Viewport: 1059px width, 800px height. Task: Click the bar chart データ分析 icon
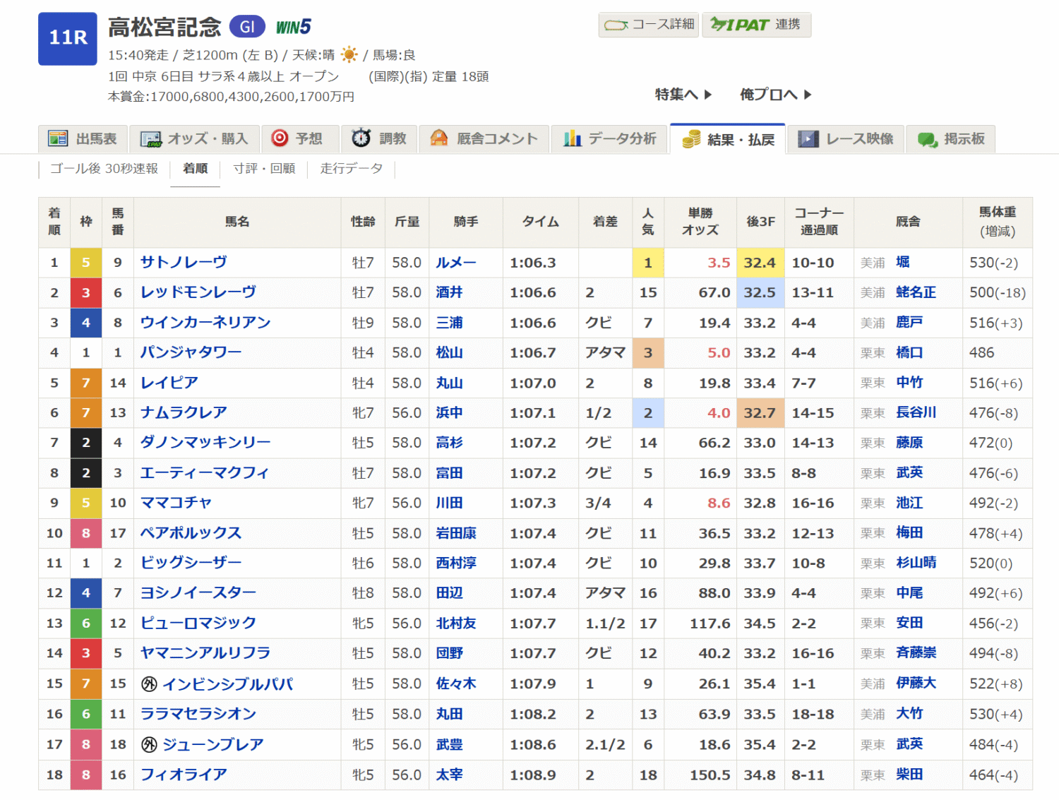point(572,138)
